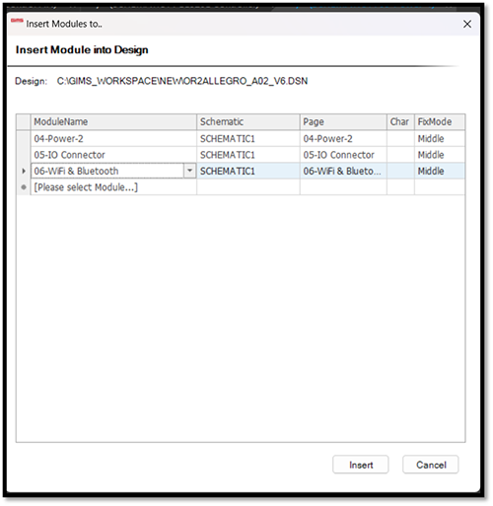Open the 06-WiFi & Bluetooth module dropdown arrow
This screenshot has height=506, width=493.
189,171
